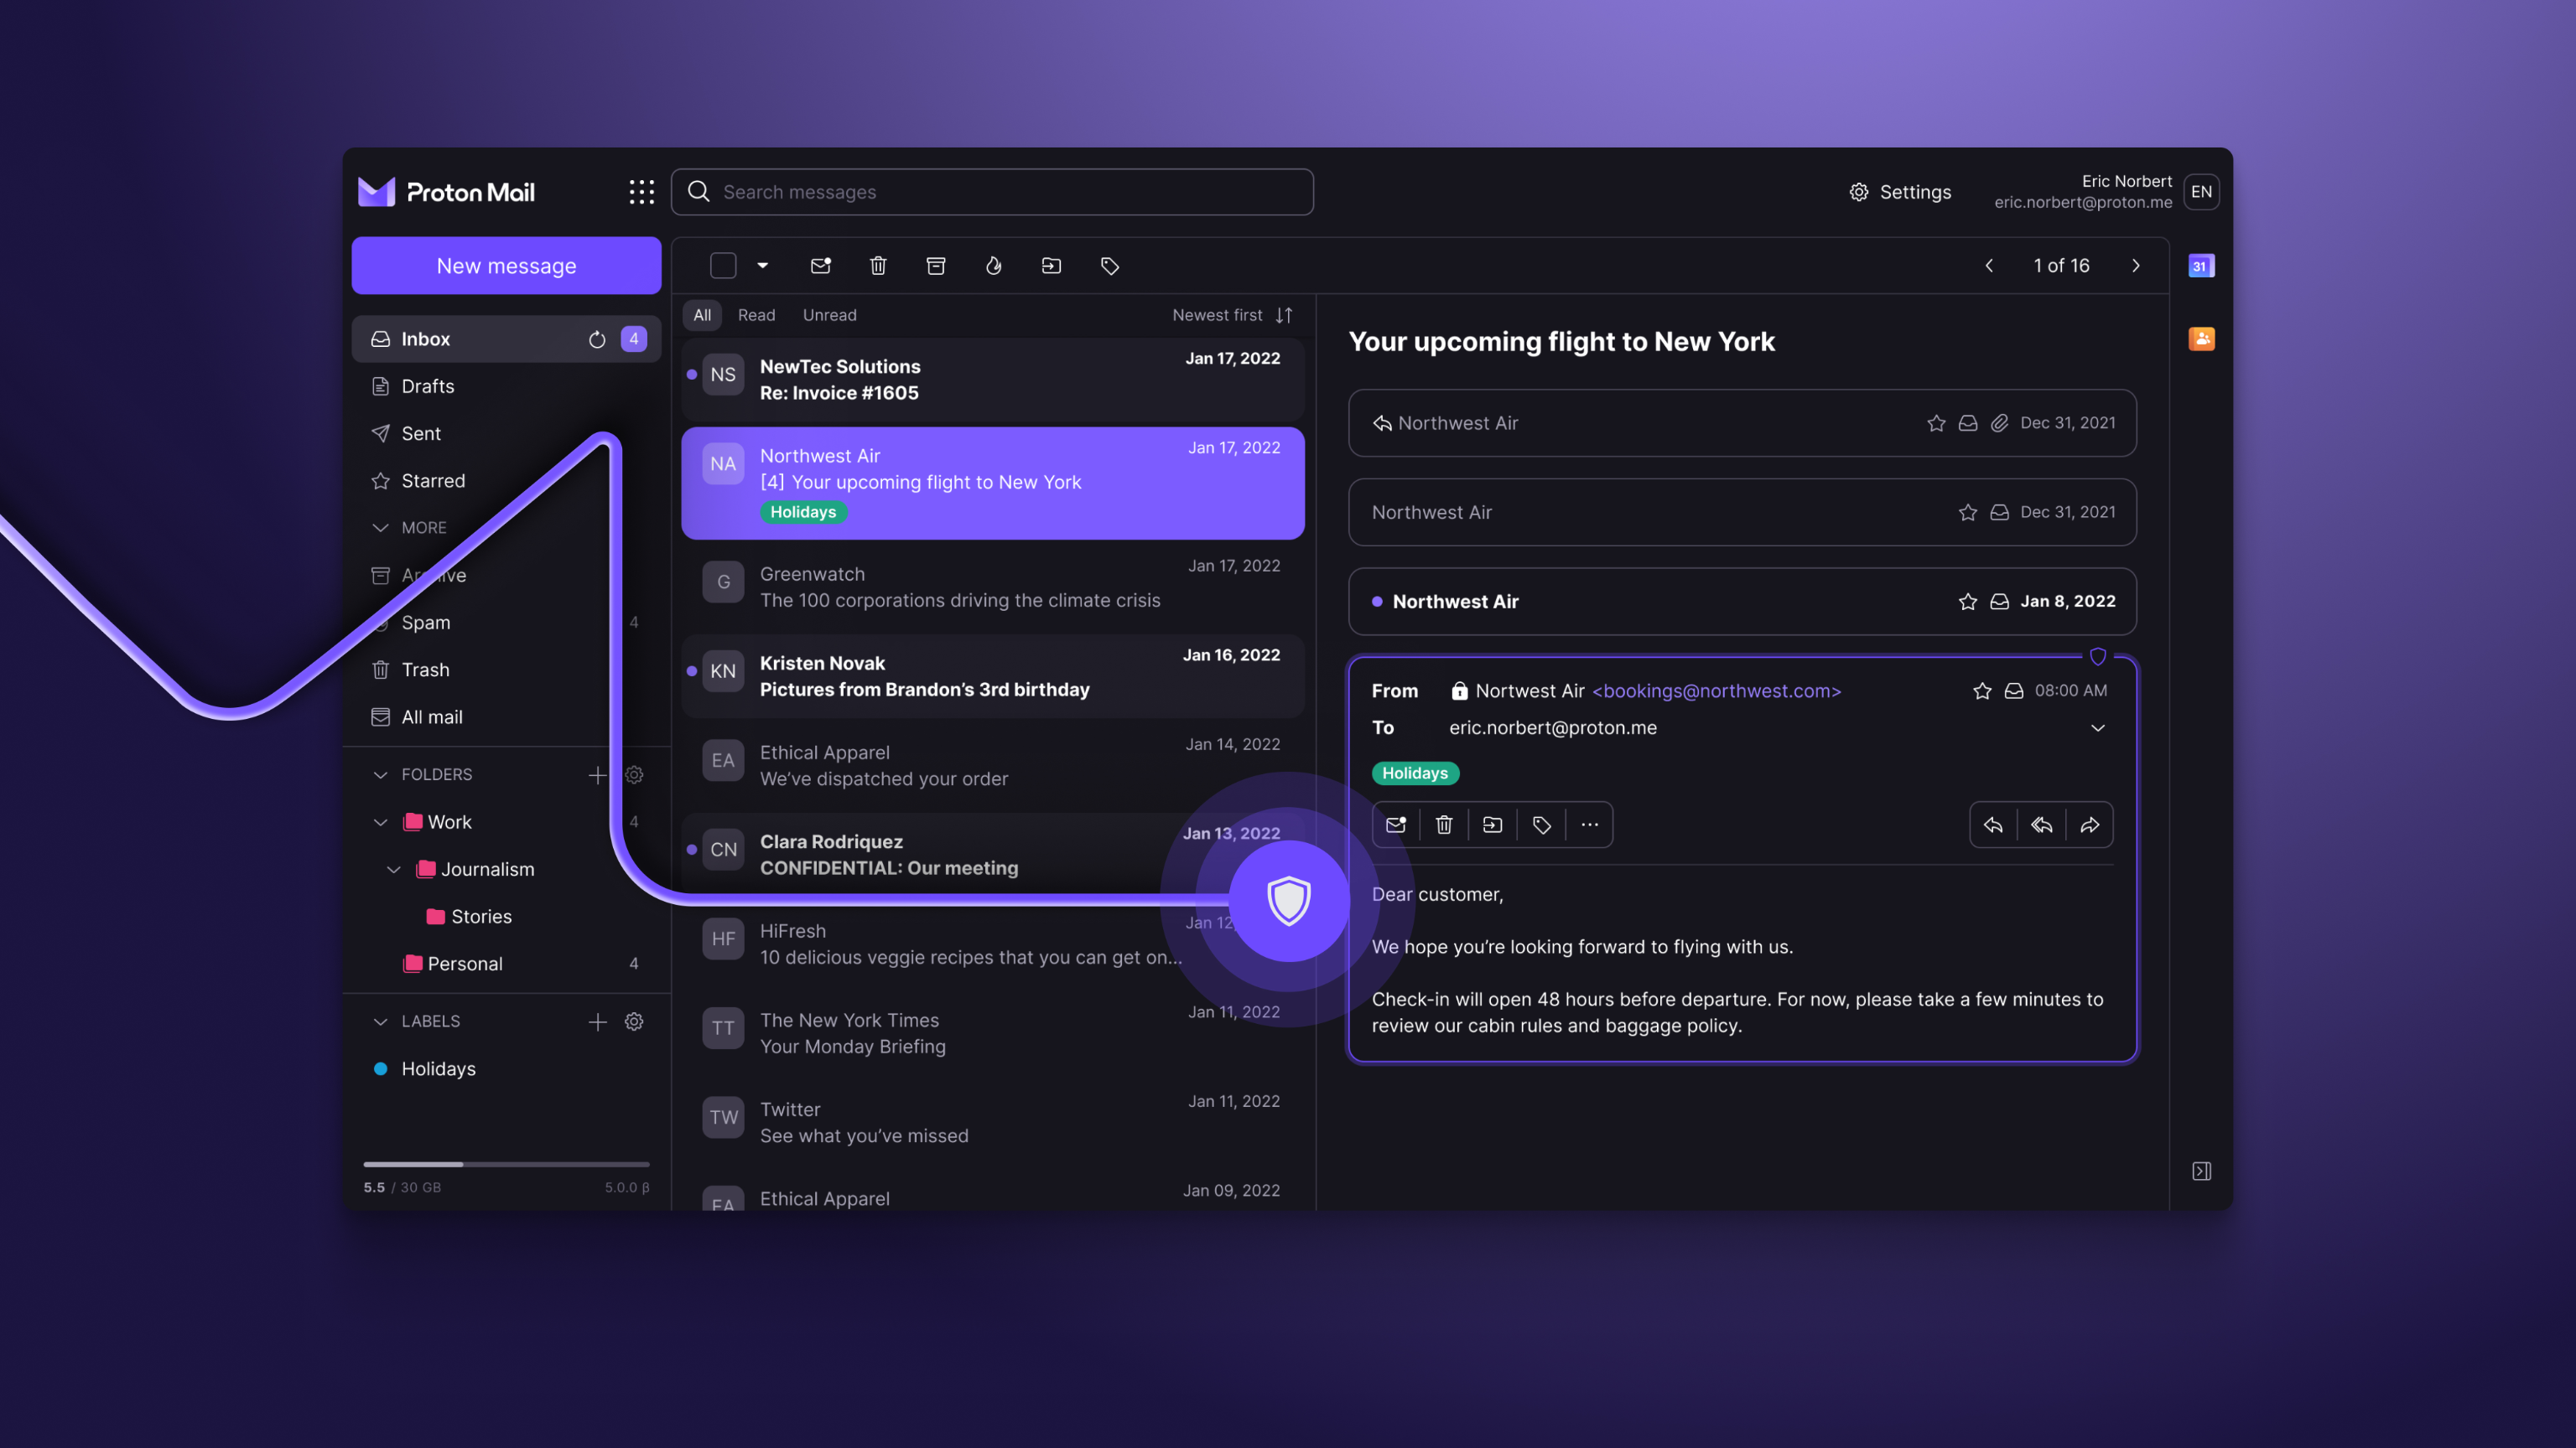Open the Proton apps grid menu
The image size is (2576, 1448).
pyautogui.click(x=641, y=192)
